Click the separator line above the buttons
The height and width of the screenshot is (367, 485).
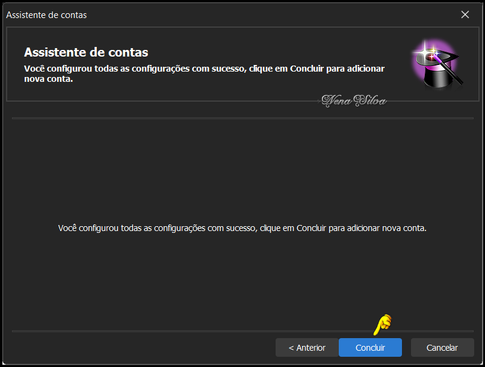pos(242,331)
